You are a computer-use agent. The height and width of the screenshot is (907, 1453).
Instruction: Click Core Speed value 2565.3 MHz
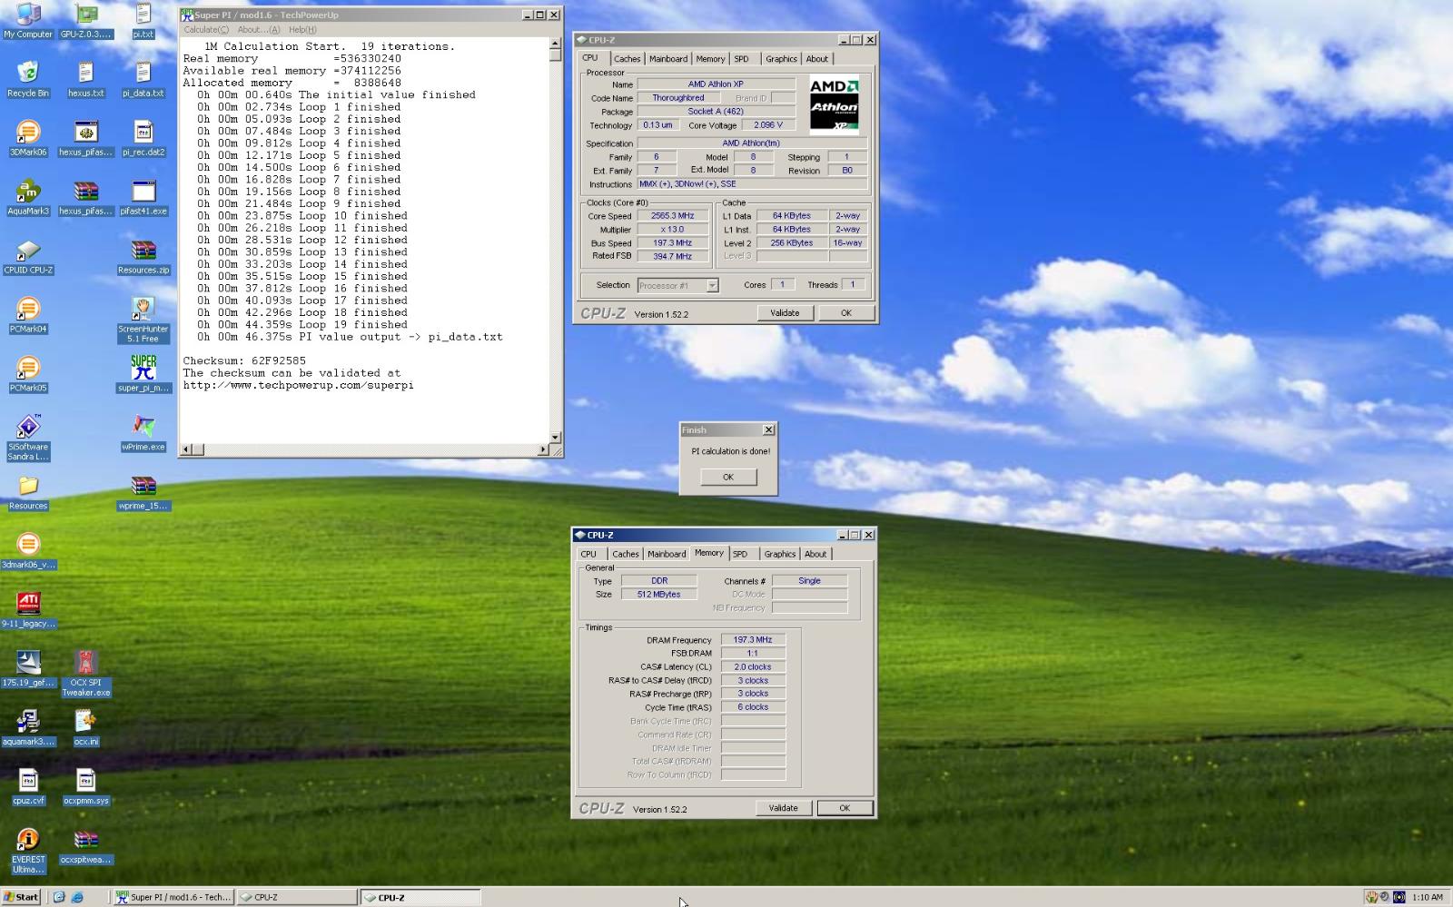[672, 216]
